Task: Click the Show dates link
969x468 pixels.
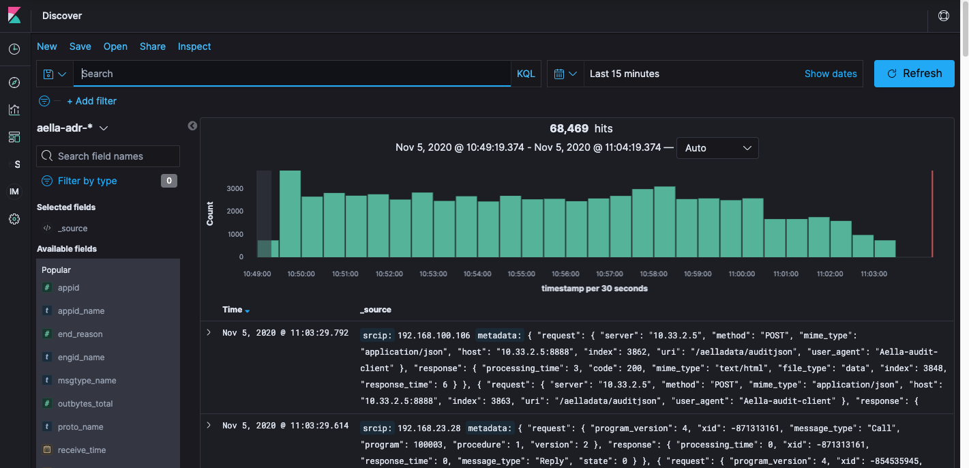Action: (x=830, y=74)
